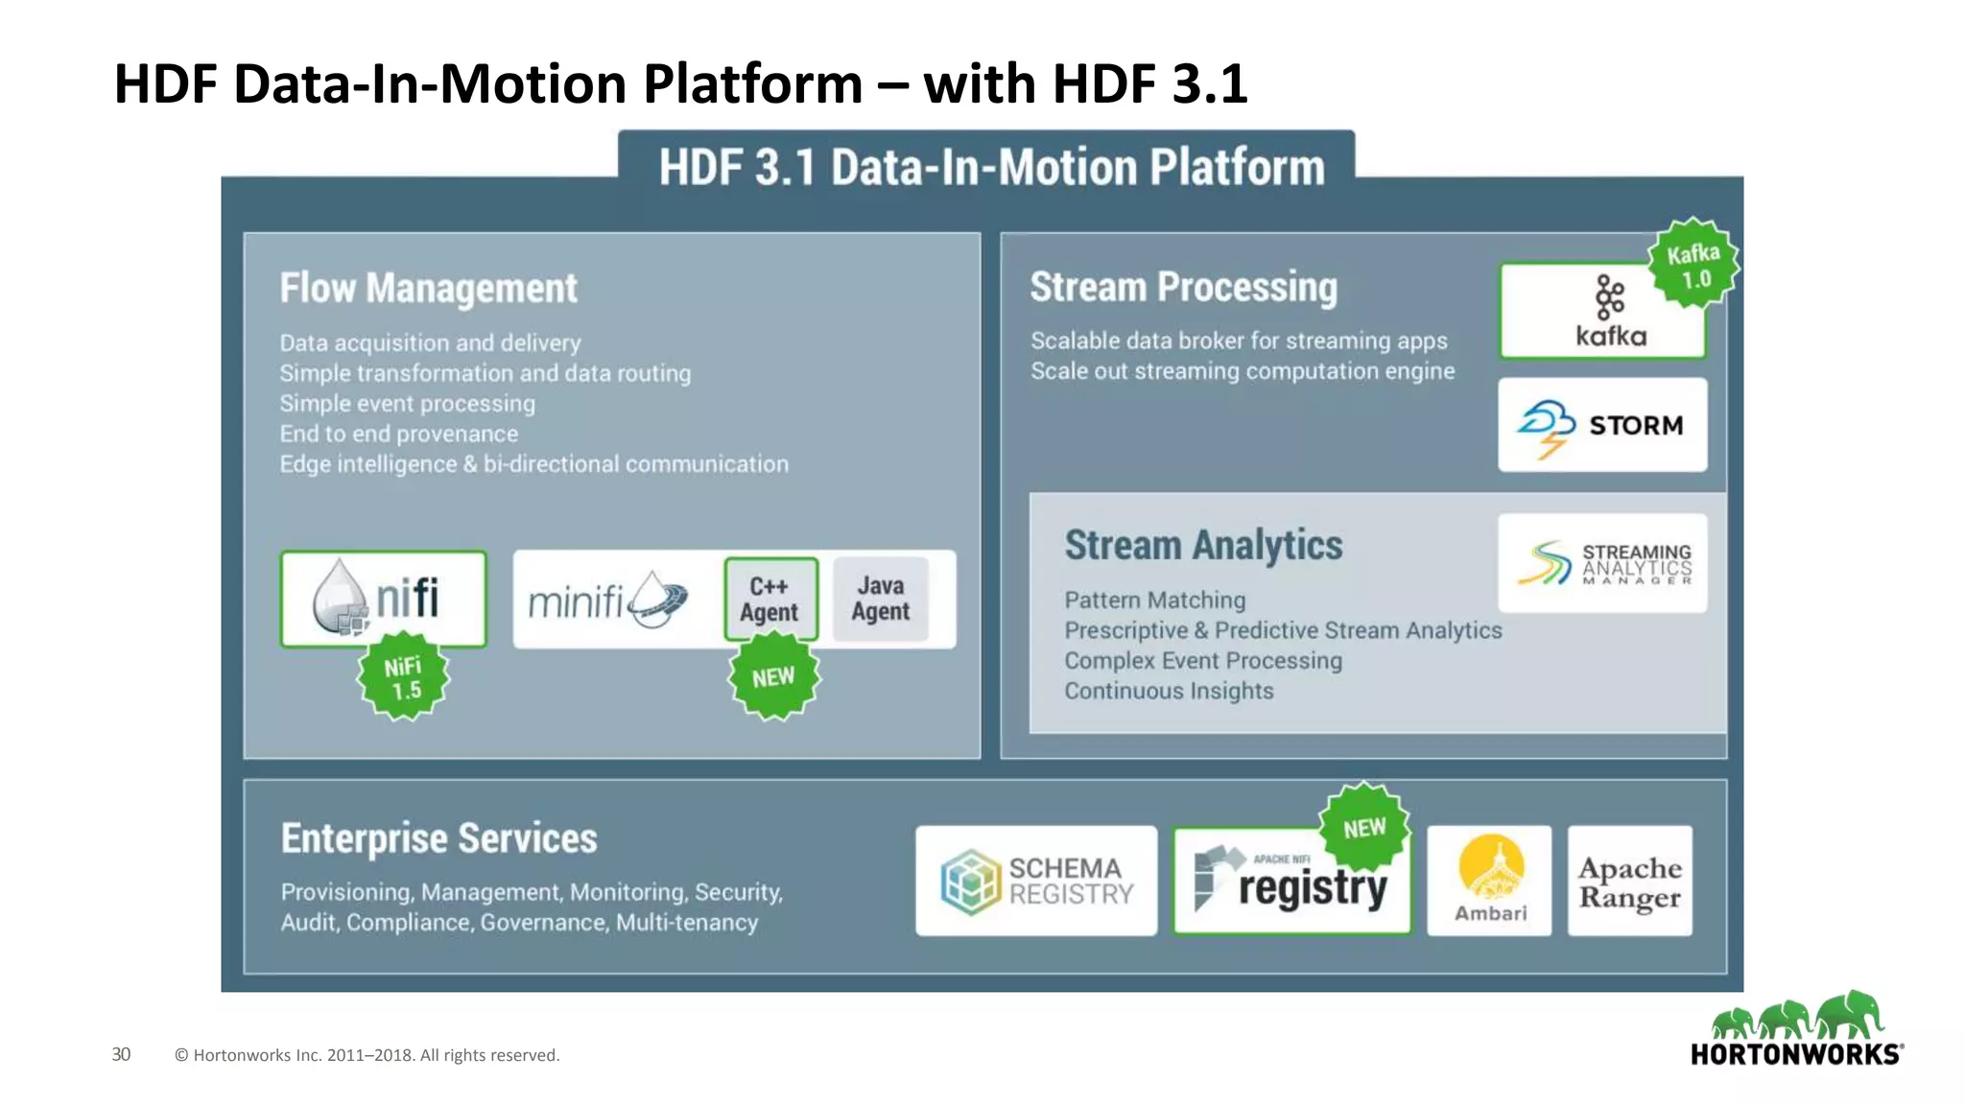
Task: Click the Apache Ranger tile
Action: pos(1629,882)
